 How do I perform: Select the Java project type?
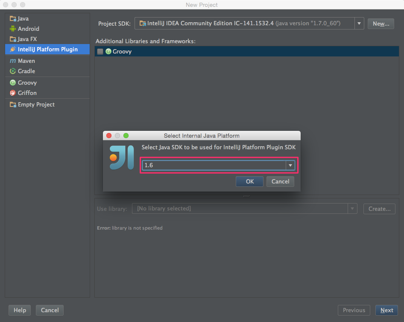coord(47,18)
